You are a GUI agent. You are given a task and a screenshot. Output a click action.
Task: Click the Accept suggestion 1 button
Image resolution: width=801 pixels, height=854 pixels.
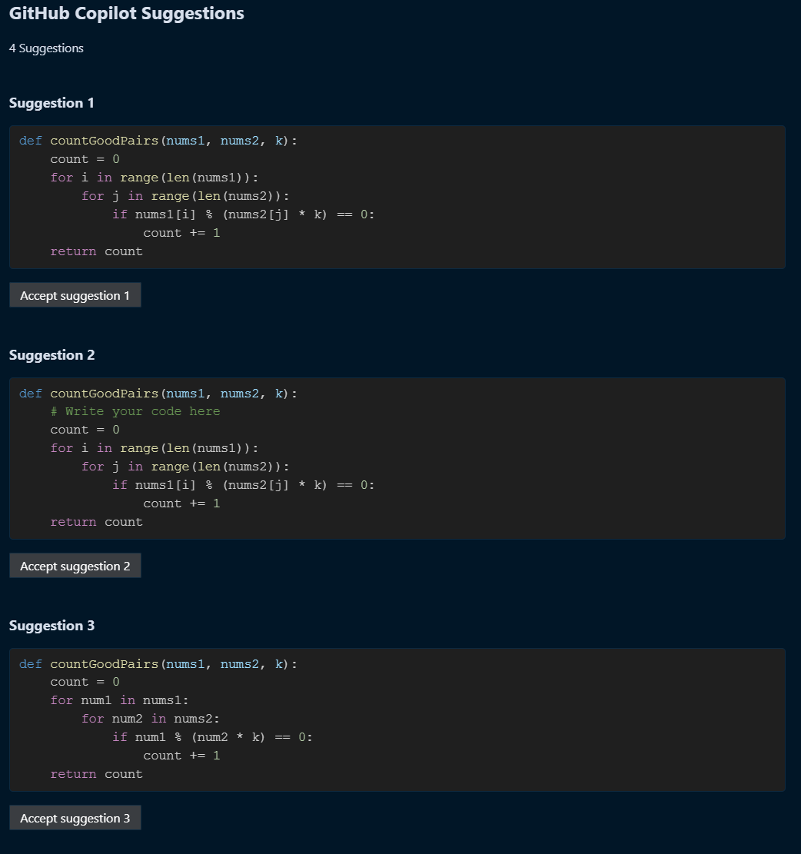[x=75, y=296]
